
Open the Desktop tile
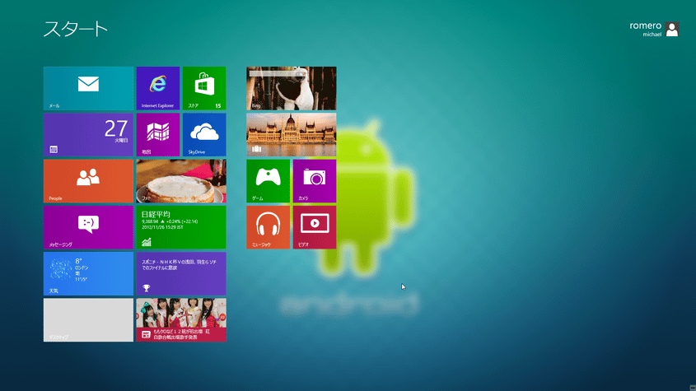coord(88,320)
